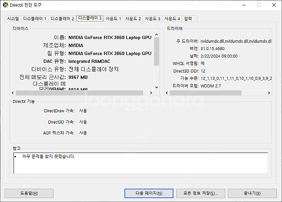Click driver panel scroll left arrow

click(x=167, y=93)
